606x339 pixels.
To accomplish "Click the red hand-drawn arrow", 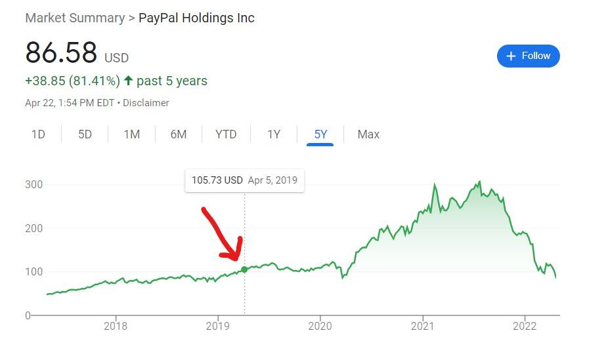I will [x=223, y=234].
